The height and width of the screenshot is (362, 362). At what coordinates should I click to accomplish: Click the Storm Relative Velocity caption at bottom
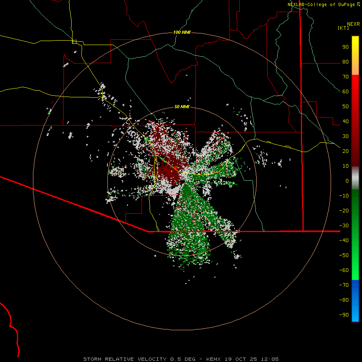[x=181, y=359]
